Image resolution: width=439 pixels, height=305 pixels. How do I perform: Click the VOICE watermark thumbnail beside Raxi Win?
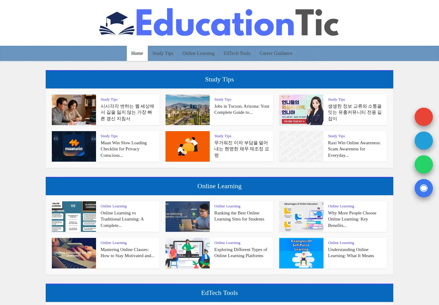[x=301, y=146]
